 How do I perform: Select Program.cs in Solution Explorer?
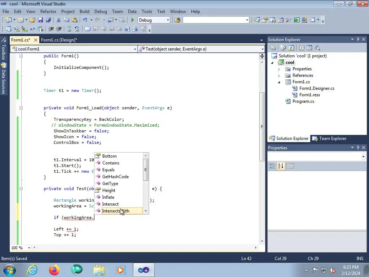pos(303,101)
